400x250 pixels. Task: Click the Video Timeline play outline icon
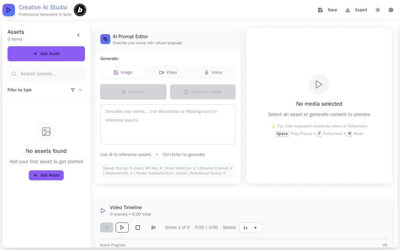pos(103,211)
